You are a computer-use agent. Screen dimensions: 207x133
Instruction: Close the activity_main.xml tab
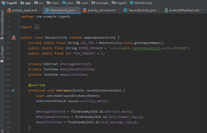(40, 10)
